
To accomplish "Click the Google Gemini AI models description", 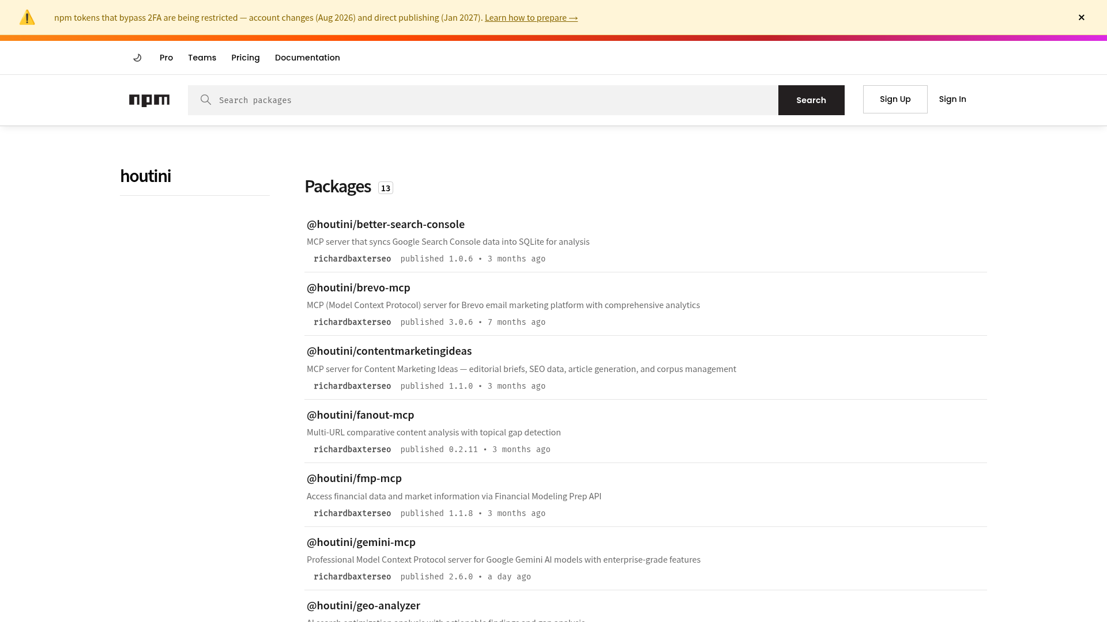I will (x=503, y=560).
